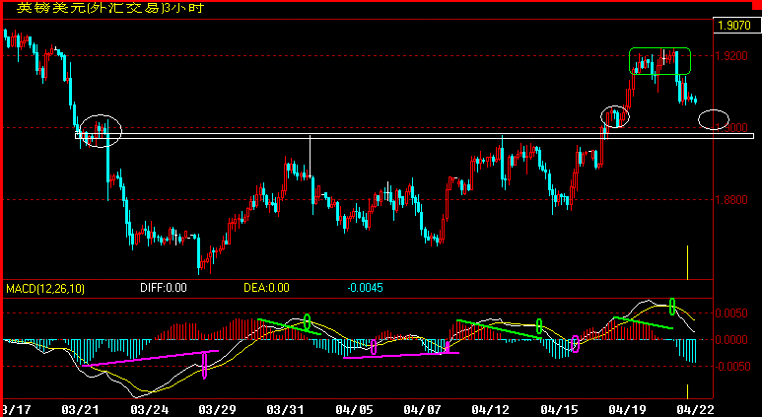Select the 04/07 date label

pos(422,410)
